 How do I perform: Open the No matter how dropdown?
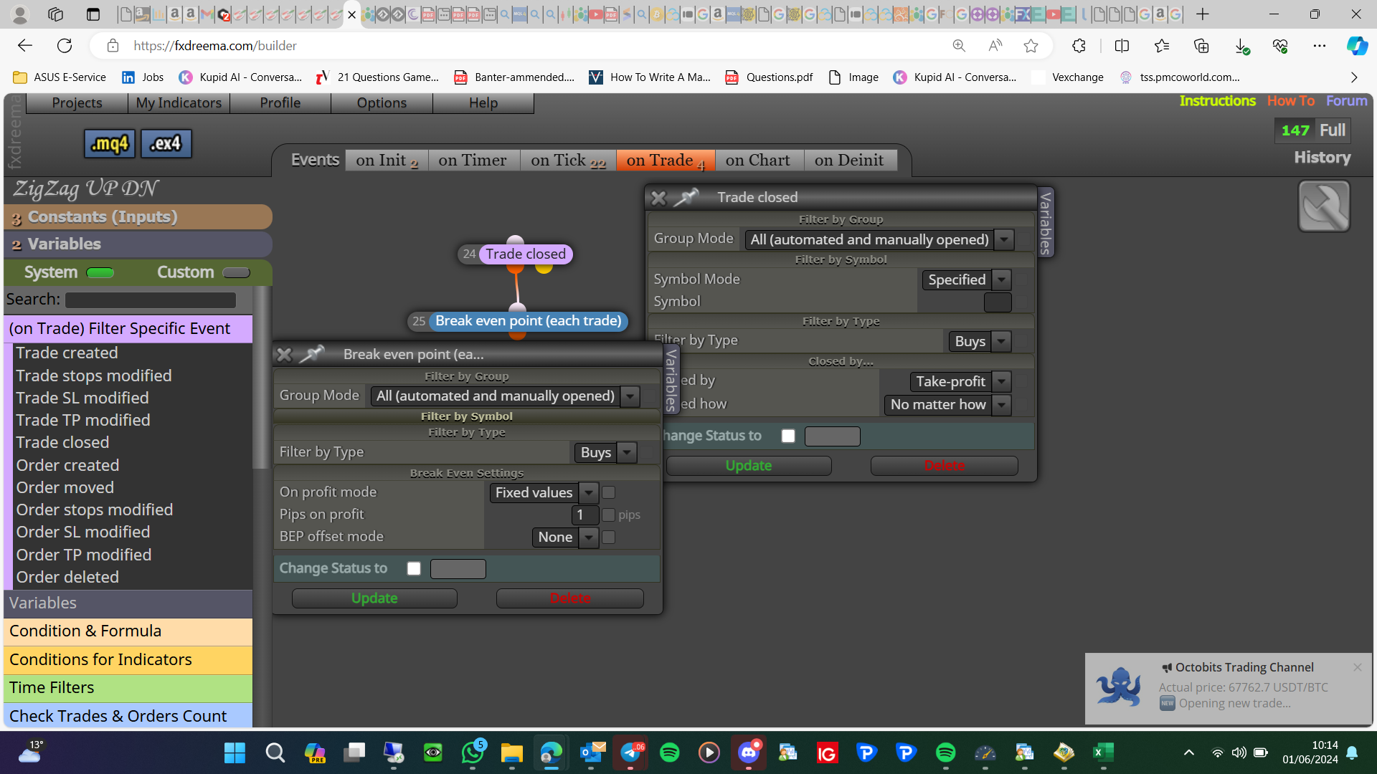947,404
